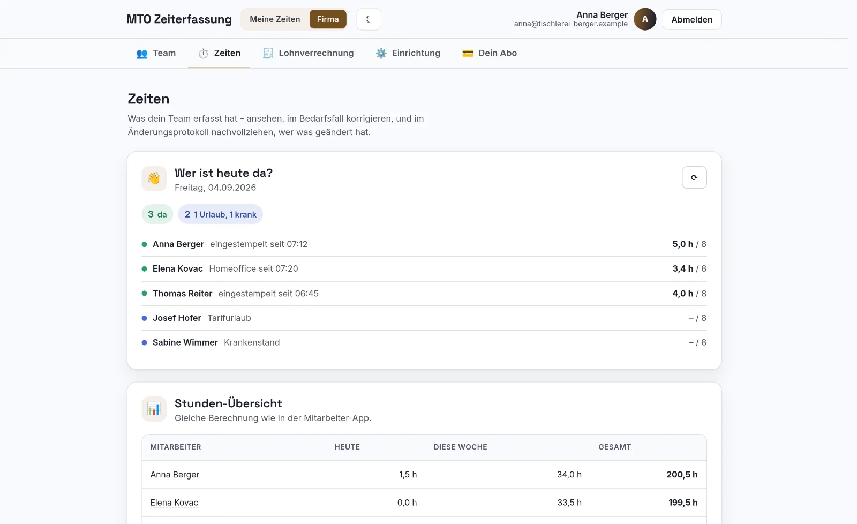
Task: Click the GESAMT column header
Action: click(x=615, y=447)
